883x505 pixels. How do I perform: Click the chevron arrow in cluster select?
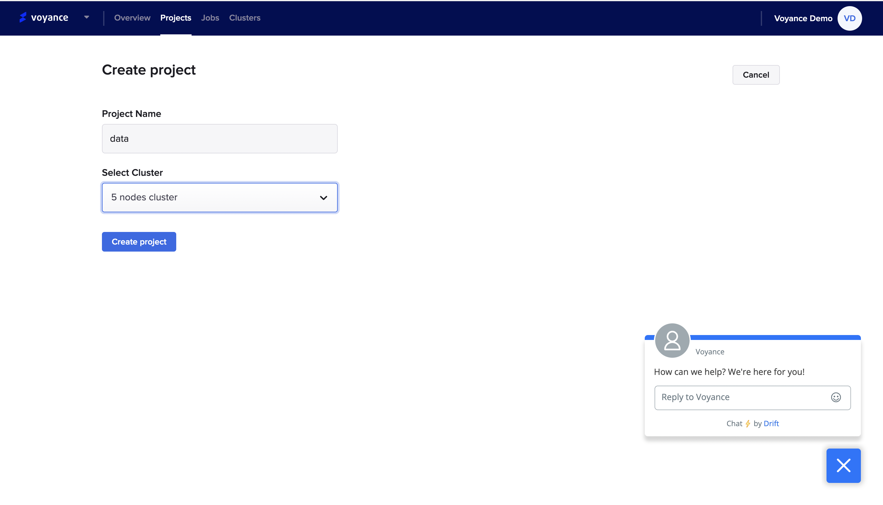[x=324, y=198]
